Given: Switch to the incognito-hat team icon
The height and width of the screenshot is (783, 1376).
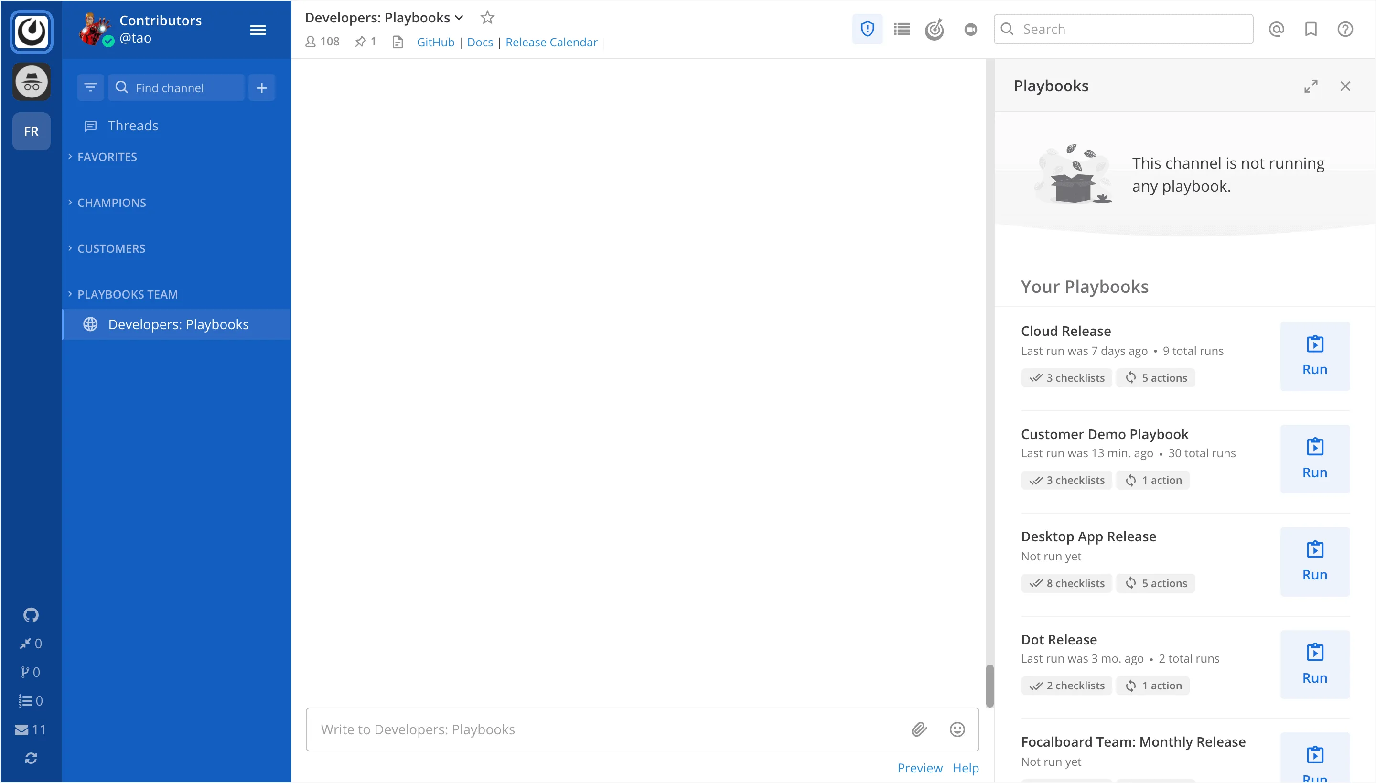Looking at the screenshot, I should 31,82.
